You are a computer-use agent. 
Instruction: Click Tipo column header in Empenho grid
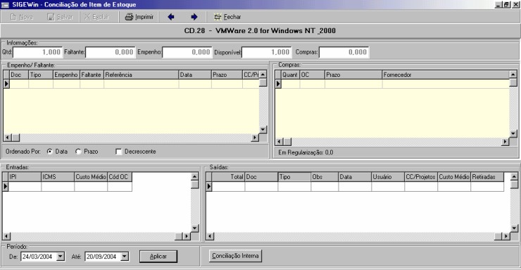pos(42,75)
